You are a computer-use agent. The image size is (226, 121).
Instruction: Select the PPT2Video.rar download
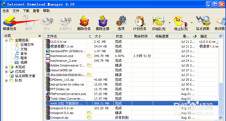[x=131, y=89]
